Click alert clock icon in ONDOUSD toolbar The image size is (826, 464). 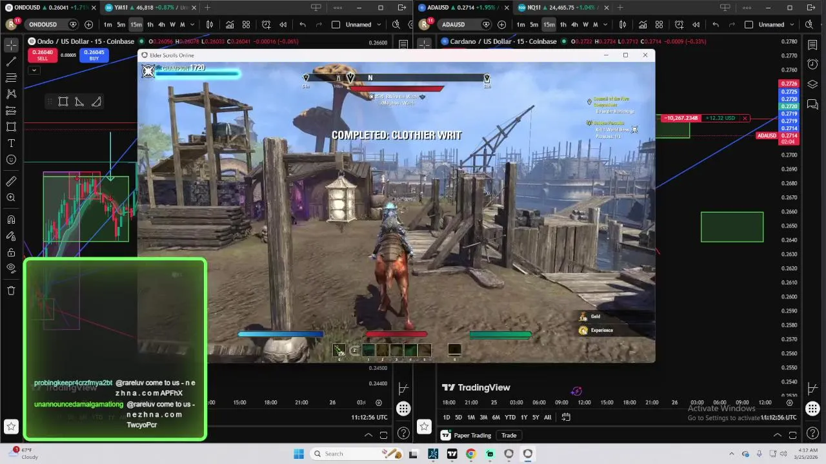[x=266, y=24]
